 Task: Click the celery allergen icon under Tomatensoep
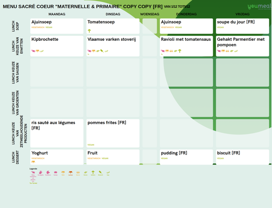tap(89, 31)
